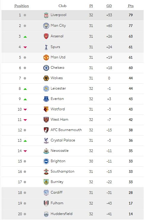Image resolution: width=146 pixels, height=220 pixels.
Task: Select the Newcastle club badge
Action: pos(46,151)
